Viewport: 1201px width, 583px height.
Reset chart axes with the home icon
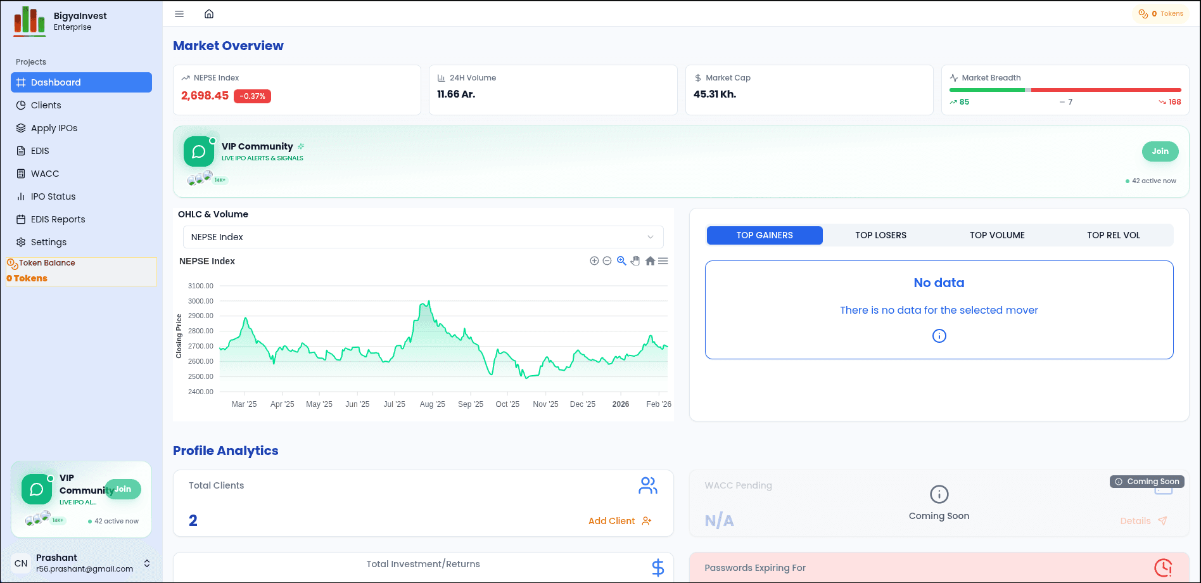(649, 260)
